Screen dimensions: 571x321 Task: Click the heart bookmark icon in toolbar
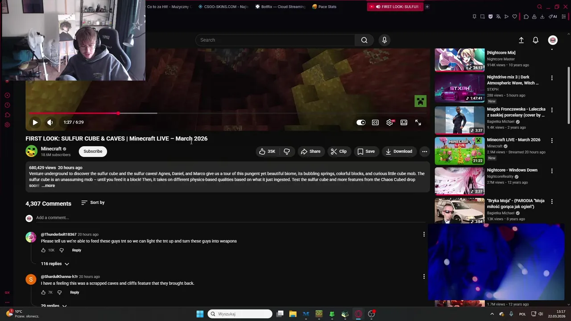pos(514,16)
